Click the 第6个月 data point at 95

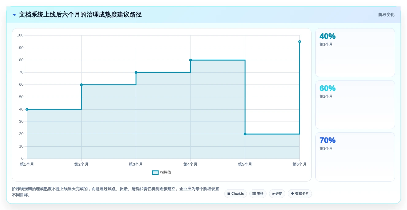pyautogui.click(x=300, y=42)
